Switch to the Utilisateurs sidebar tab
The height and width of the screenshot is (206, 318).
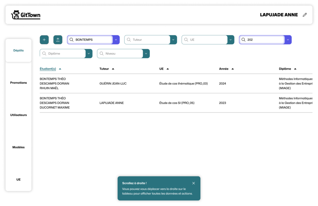coord(19,115)
